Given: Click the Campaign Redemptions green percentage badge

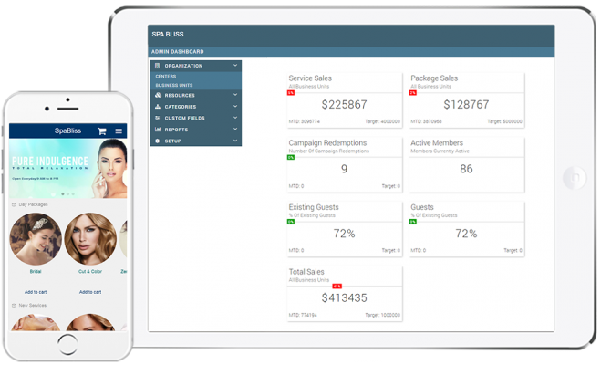Looking at the screenshot, I should tap(291, 157).
